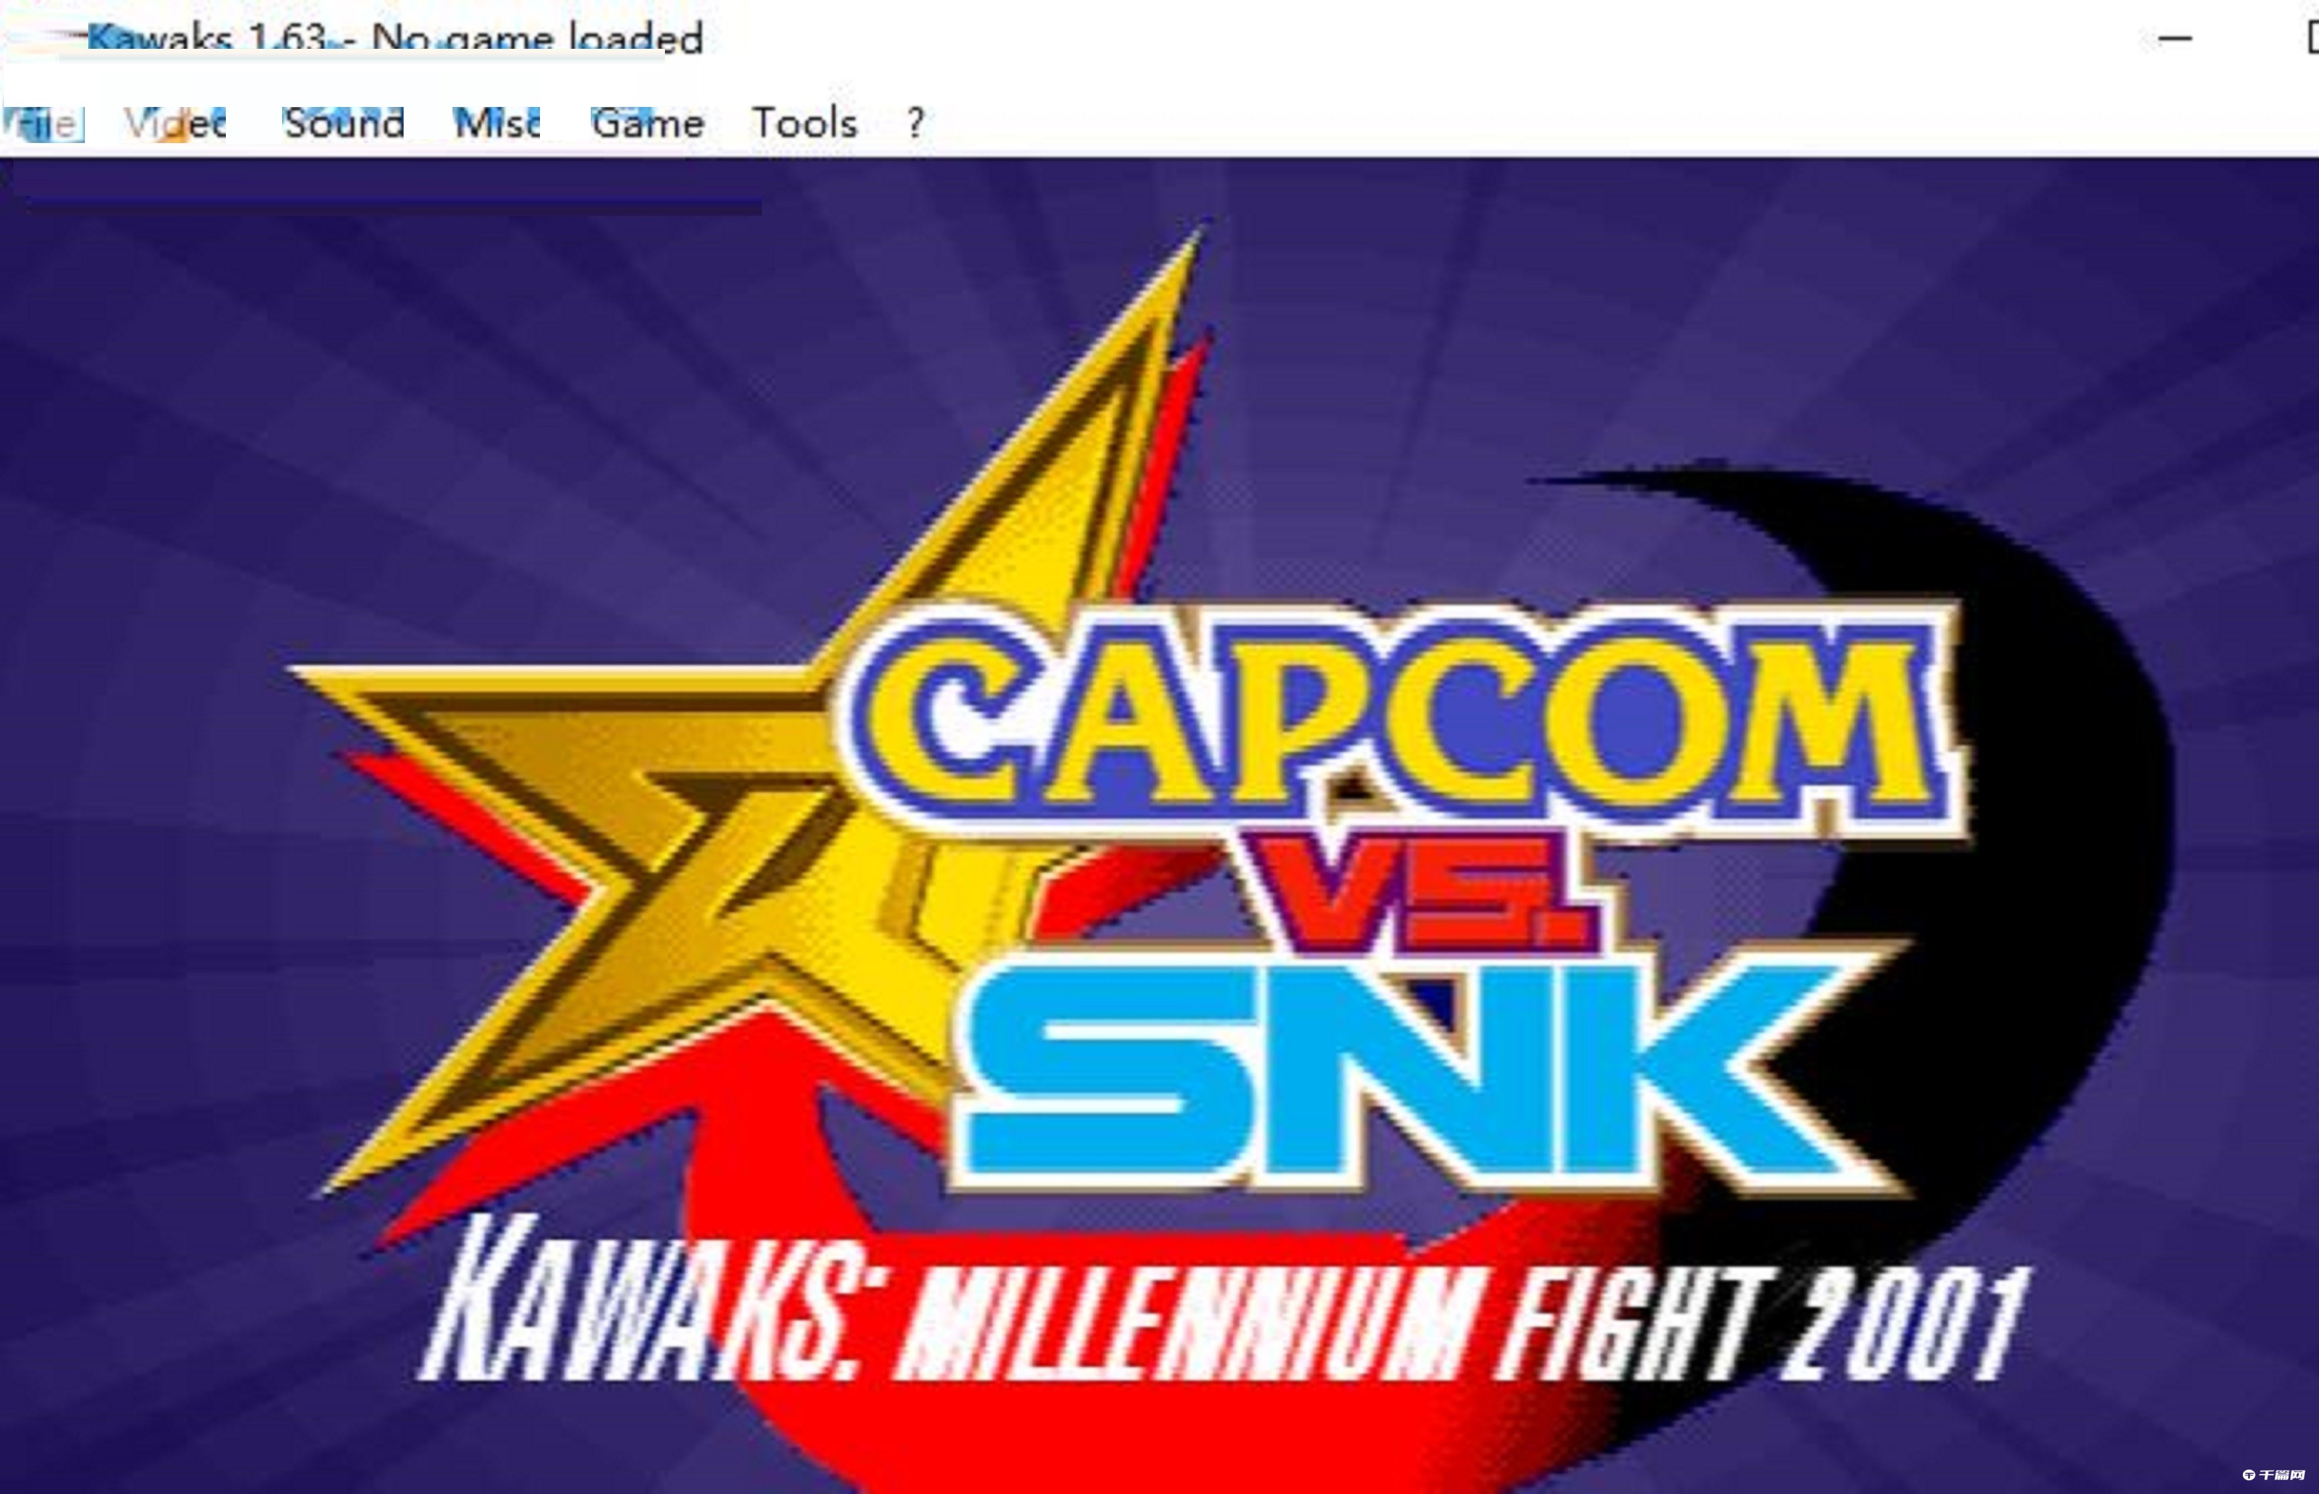2319x1494 pixels.
Task: Open the question mark help menu
Action: (916, 123)
